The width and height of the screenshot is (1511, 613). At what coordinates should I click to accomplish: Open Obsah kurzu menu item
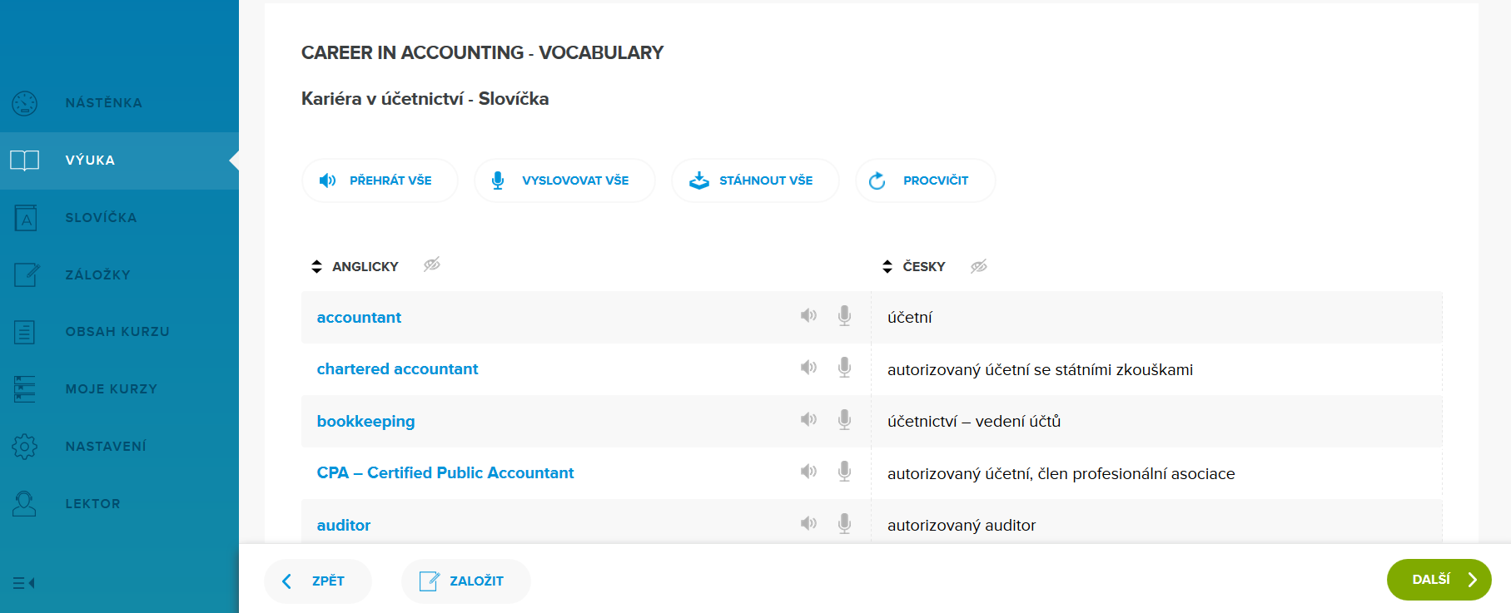point(117,332)
